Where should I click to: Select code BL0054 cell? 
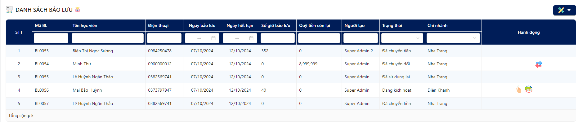click(x=51, y=64)
